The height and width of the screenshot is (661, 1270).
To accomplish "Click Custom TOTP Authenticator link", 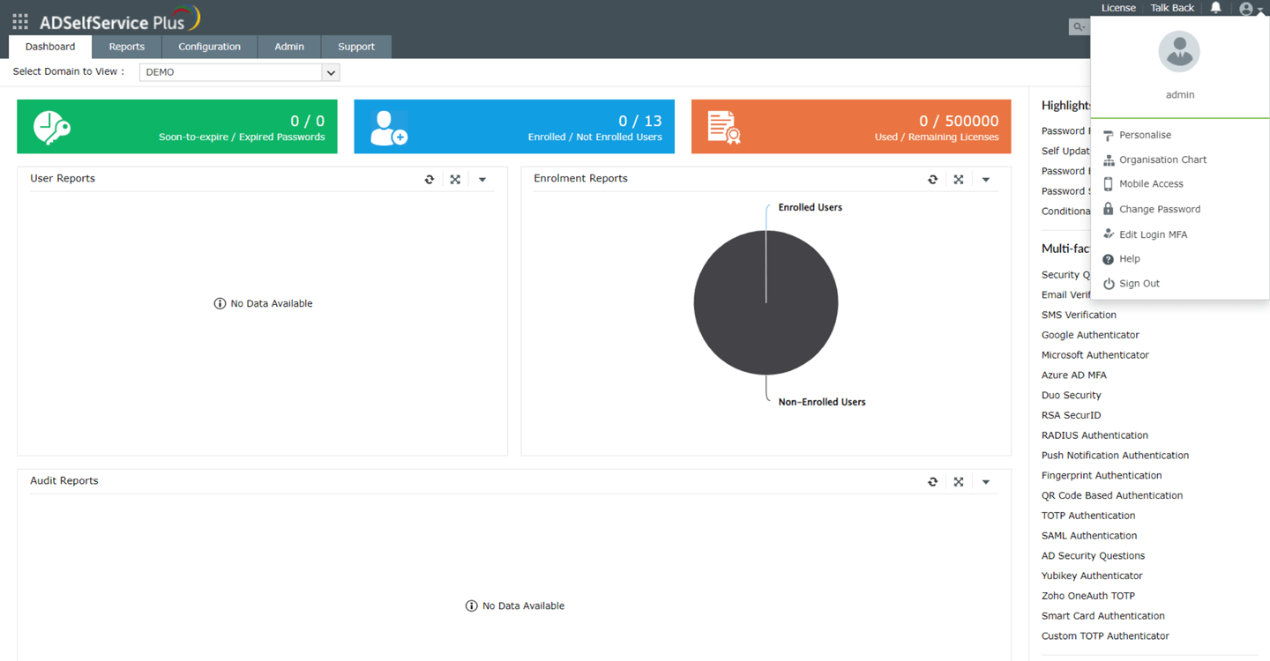I will 1105,636.
